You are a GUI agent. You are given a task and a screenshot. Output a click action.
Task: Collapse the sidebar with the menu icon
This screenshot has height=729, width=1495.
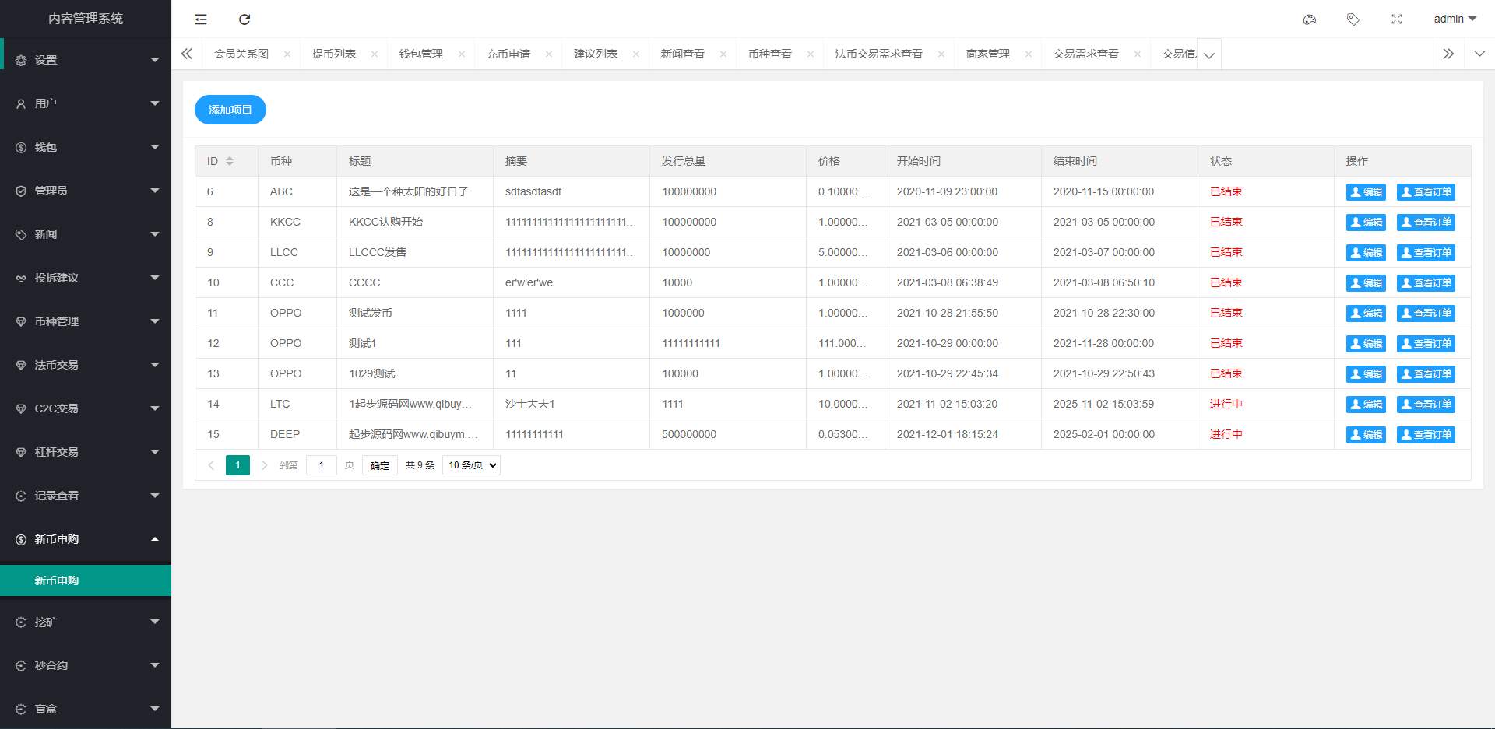tap(201, 19)
